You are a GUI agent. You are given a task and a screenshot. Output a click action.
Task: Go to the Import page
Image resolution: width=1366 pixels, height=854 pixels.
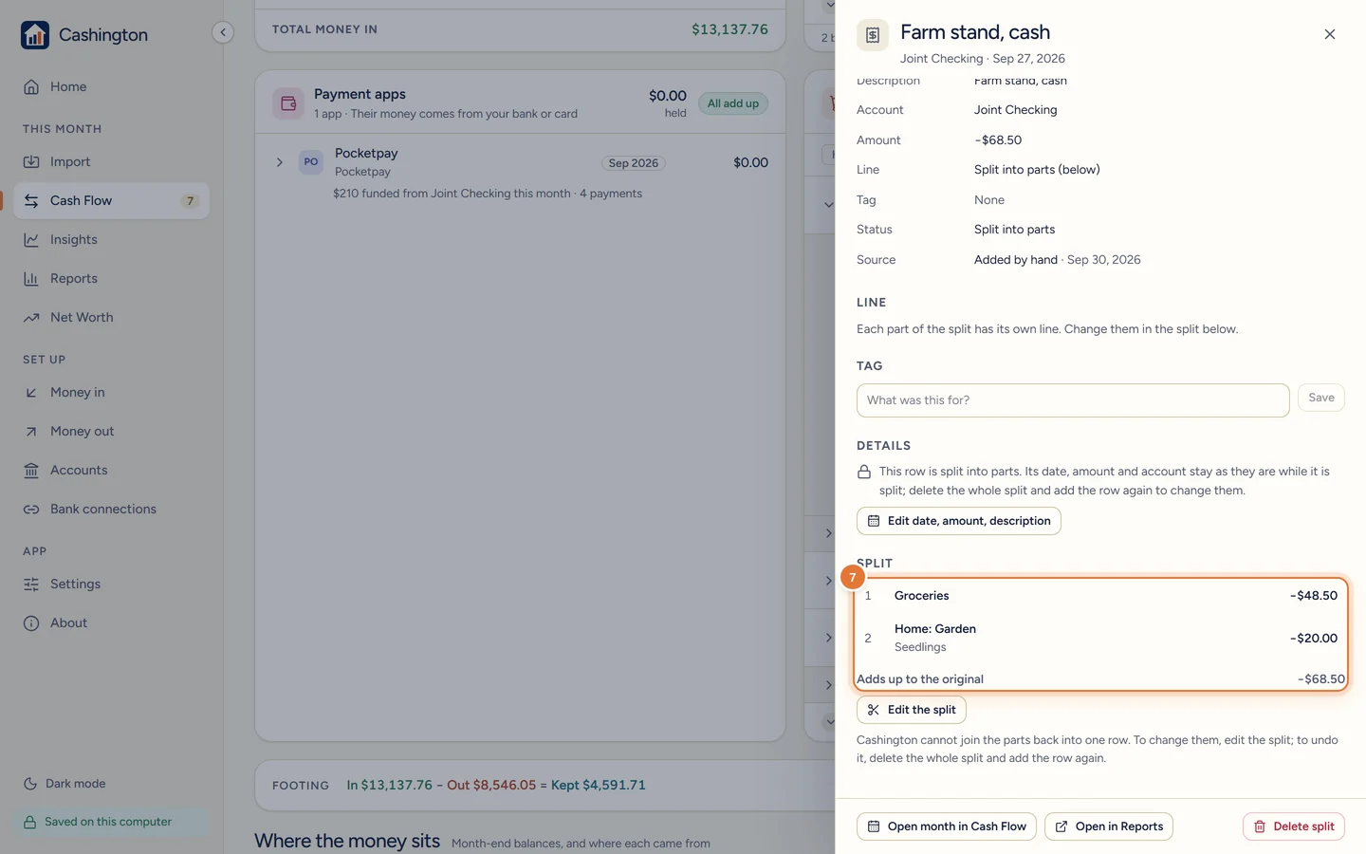pos(111,161)
